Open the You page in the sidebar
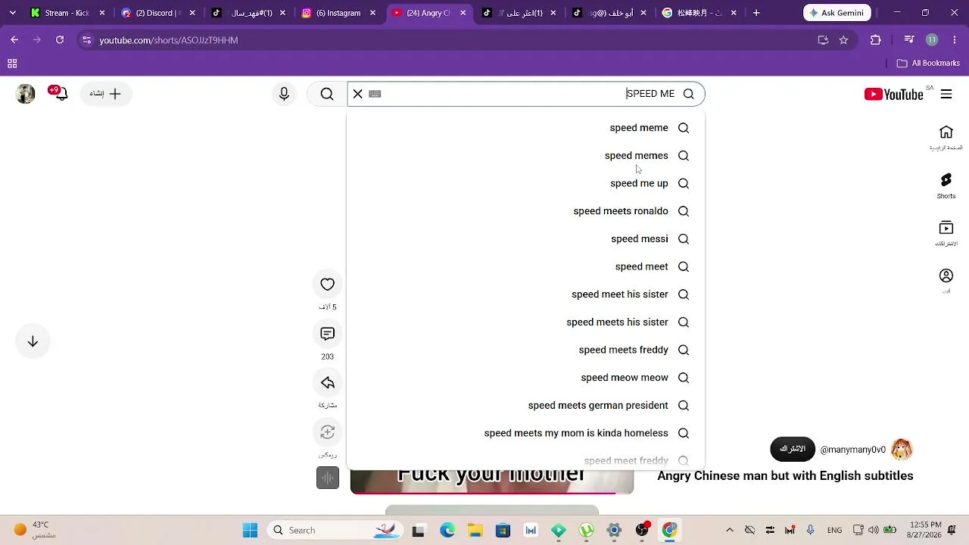Viewport: 969px width, 545px height. [x=946, y=280]
